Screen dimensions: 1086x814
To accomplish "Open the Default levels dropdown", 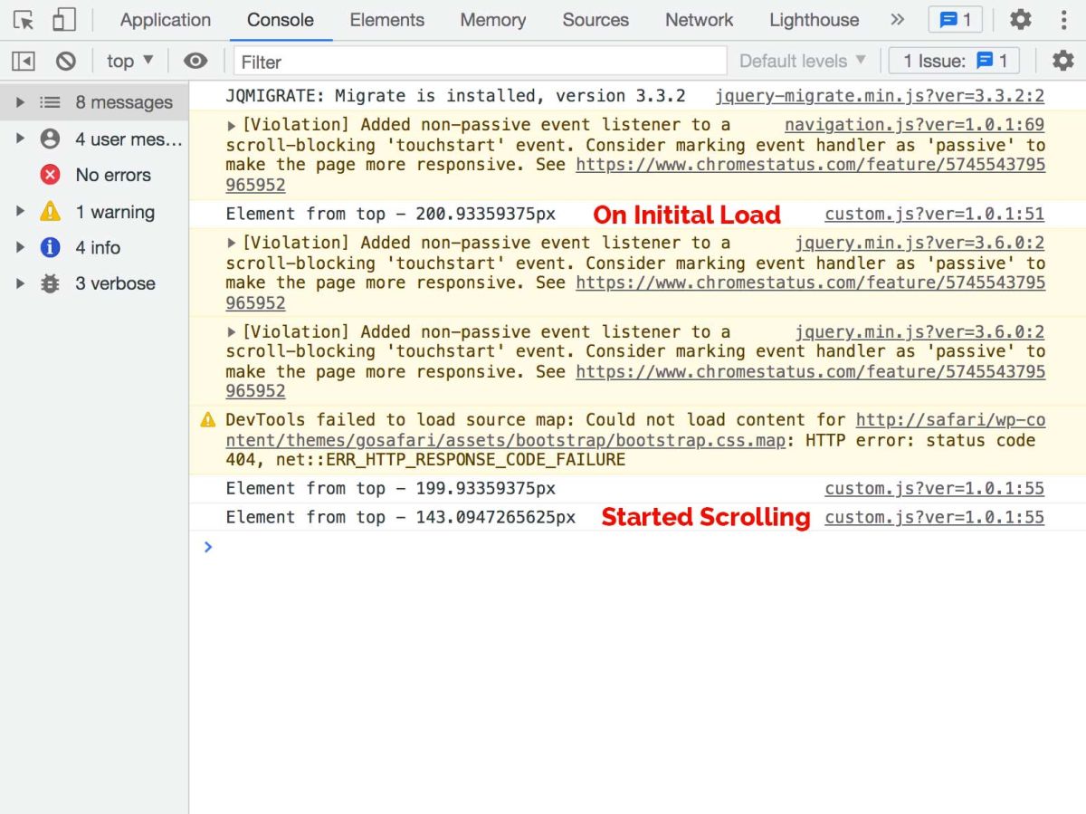I will (803, 62).
